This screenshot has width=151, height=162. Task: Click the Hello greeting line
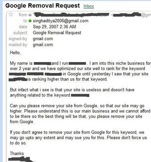15,53
